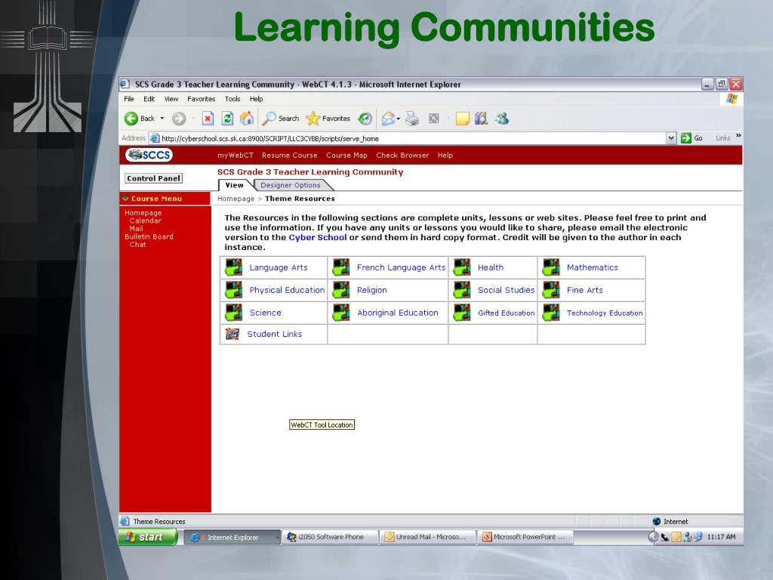The height and width of the screenshot is (580, 773).
Task: Open the Course Map link
Action: tap(346, 155)
